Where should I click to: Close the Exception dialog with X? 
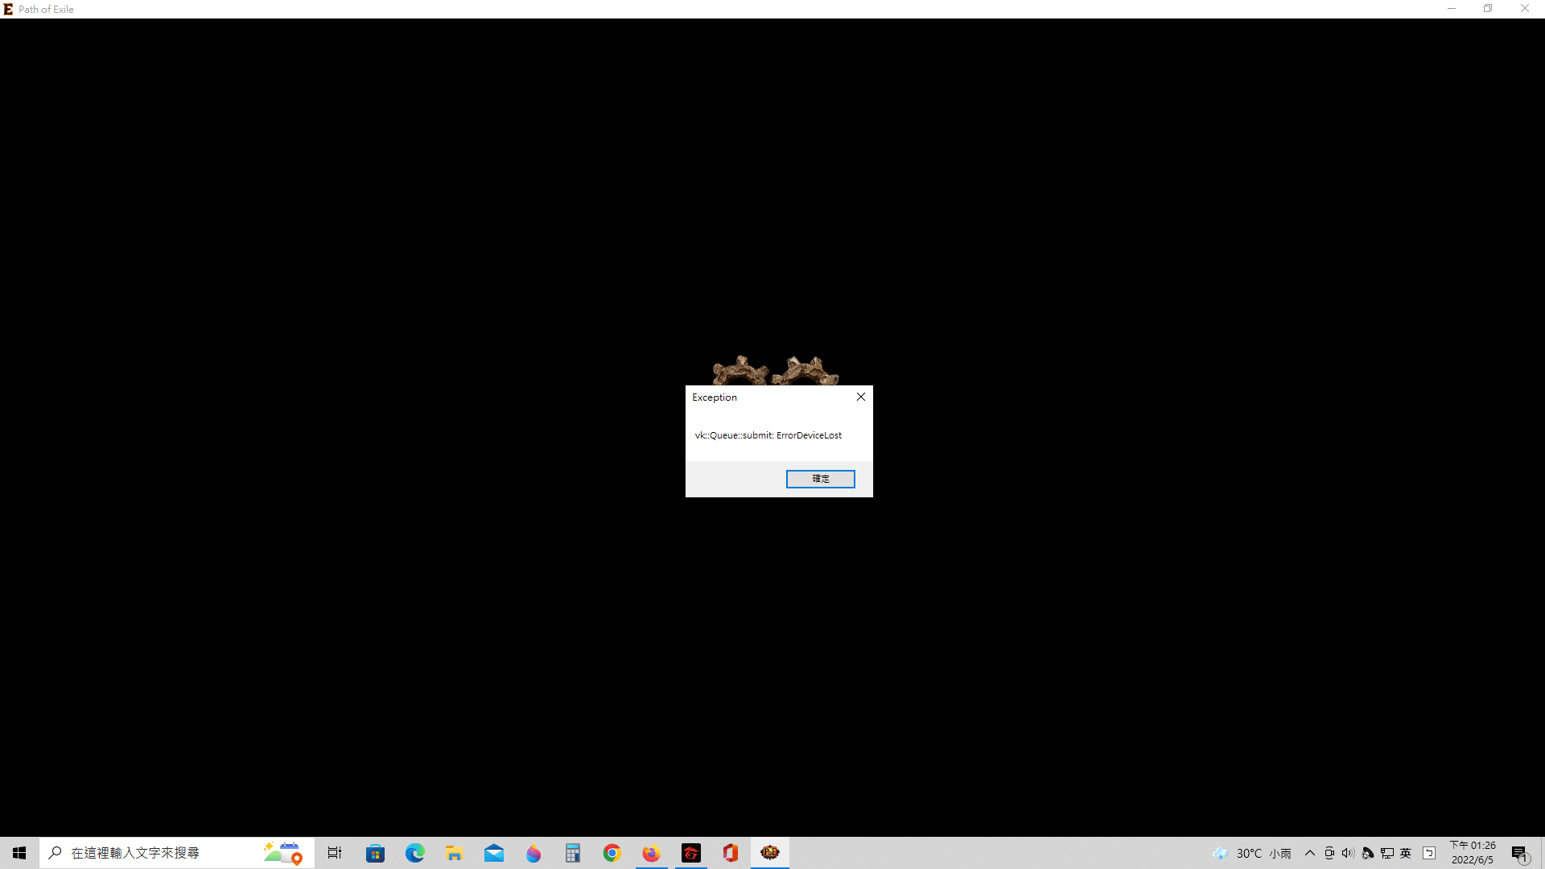coord(860,397)
